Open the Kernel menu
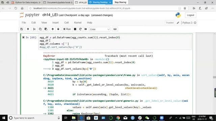The width and height of the screenshot is (216, 121). point(78,23)
